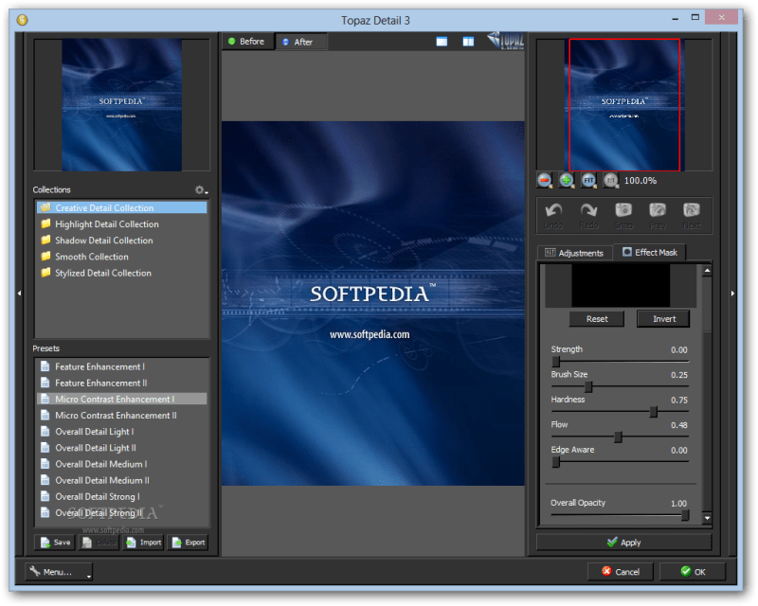This screenshot has width=758, height=606.
Task: Invert the effect mask
Action: pyautogui.click(x=663, y=319)
